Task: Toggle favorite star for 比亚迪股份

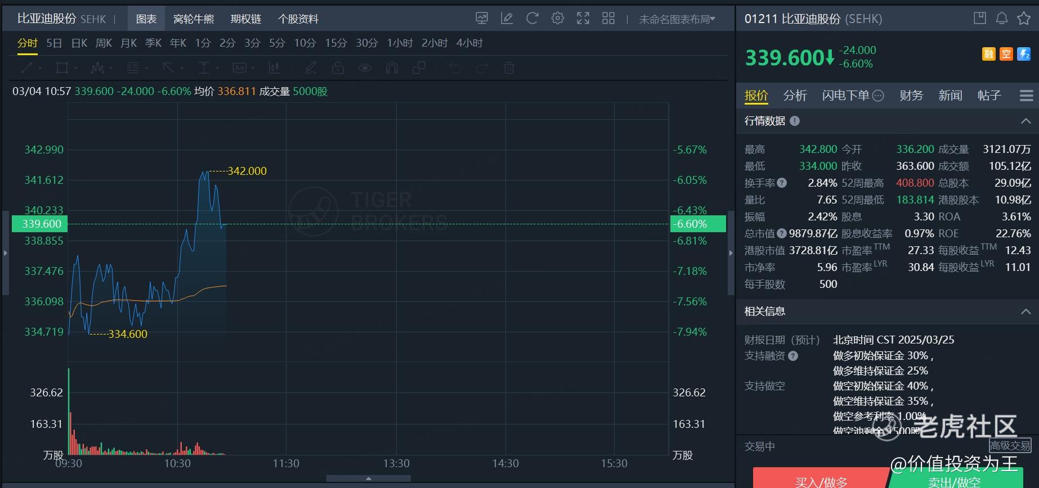Action: (x=1024, y=19)
